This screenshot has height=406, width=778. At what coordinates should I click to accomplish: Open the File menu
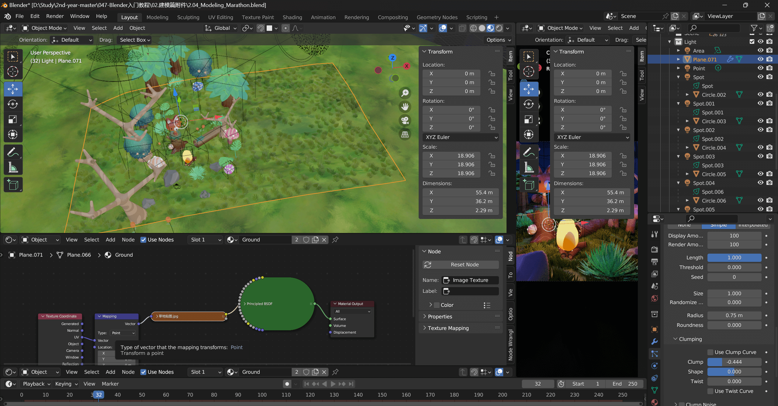pos(19,16)
